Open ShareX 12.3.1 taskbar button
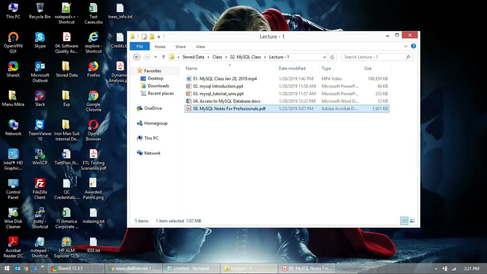The width and height of the screenshot is (487, 274). [x=76, y=268]
